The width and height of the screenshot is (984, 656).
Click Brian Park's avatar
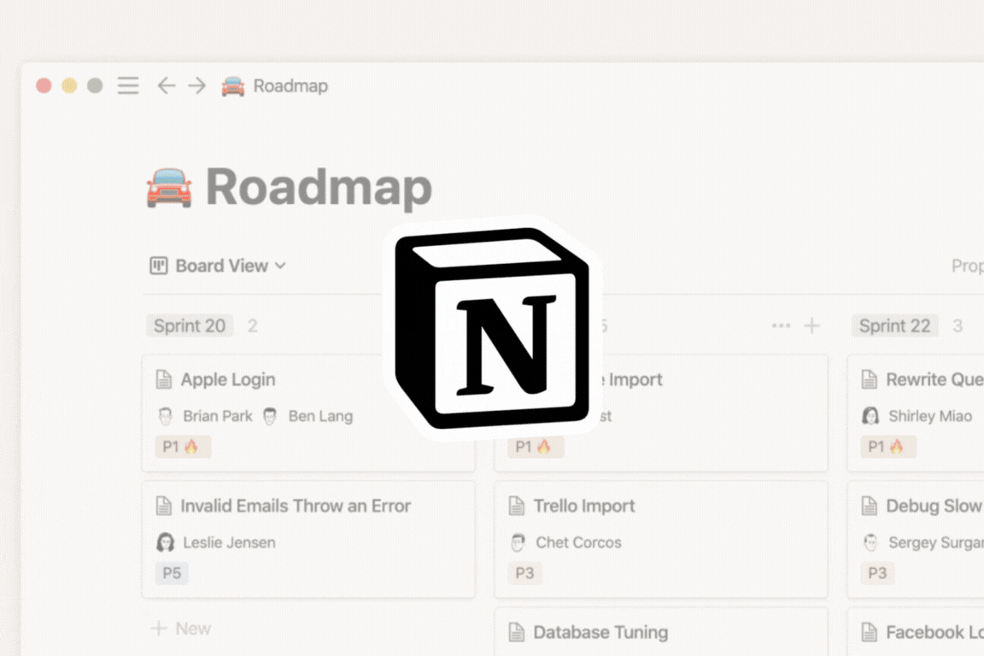pyautogui.click(x=166, y=416)
